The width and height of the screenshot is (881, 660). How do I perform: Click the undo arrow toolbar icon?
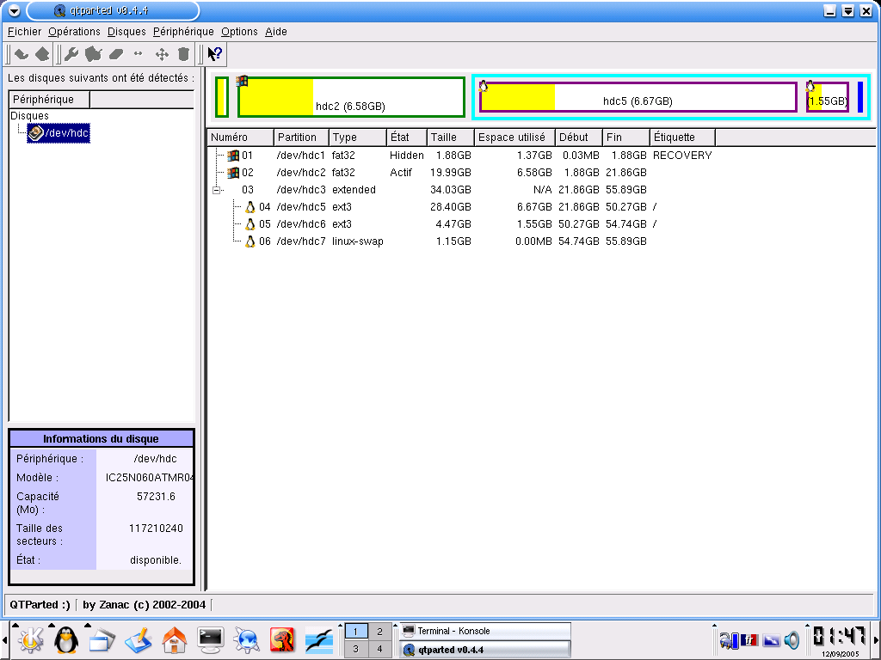(22, 54)
